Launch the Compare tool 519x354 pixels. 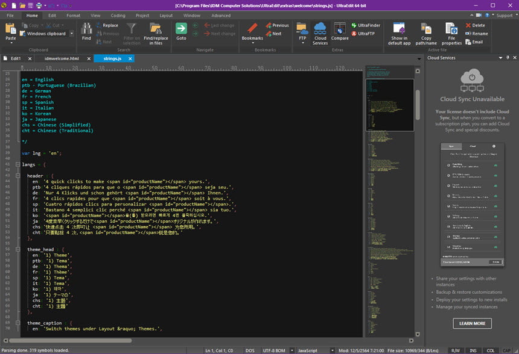340,31
